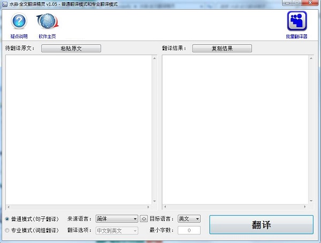Click the app icon in the title bar
The image size is (321, 243).
[x=5, y=4]
